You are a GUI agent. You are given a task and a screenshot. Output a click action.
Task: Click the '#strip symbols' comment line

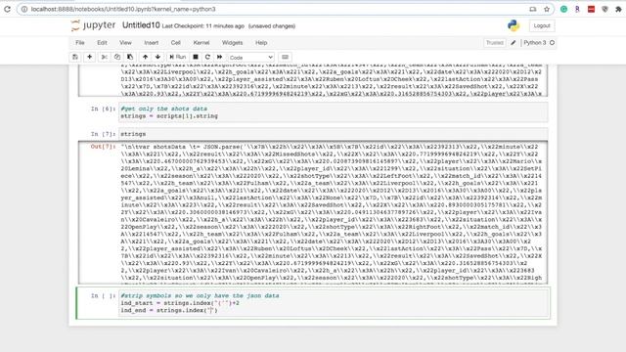(x=200, y=295)
